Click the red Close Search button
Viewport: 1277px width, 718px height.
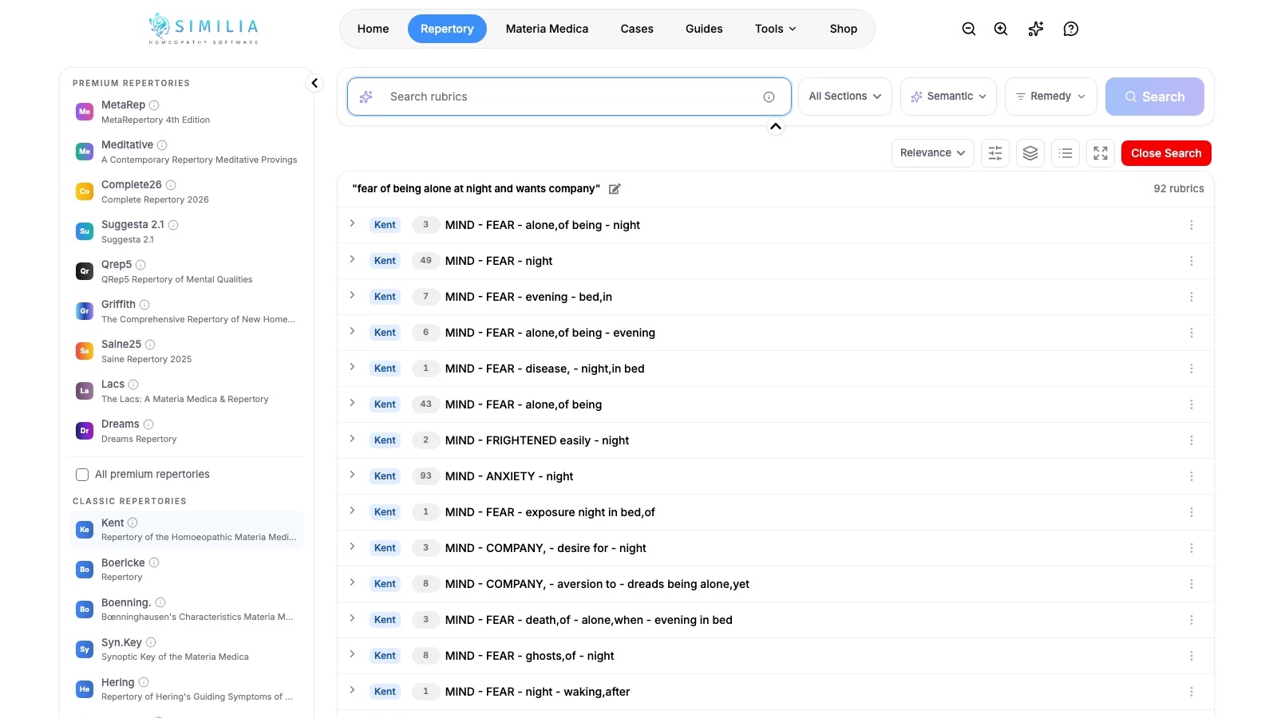coord(1166,153)
